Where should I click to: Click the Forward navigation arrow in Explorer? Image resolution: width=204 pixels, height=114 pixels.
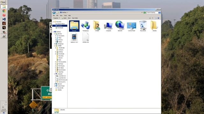[57, 13]
